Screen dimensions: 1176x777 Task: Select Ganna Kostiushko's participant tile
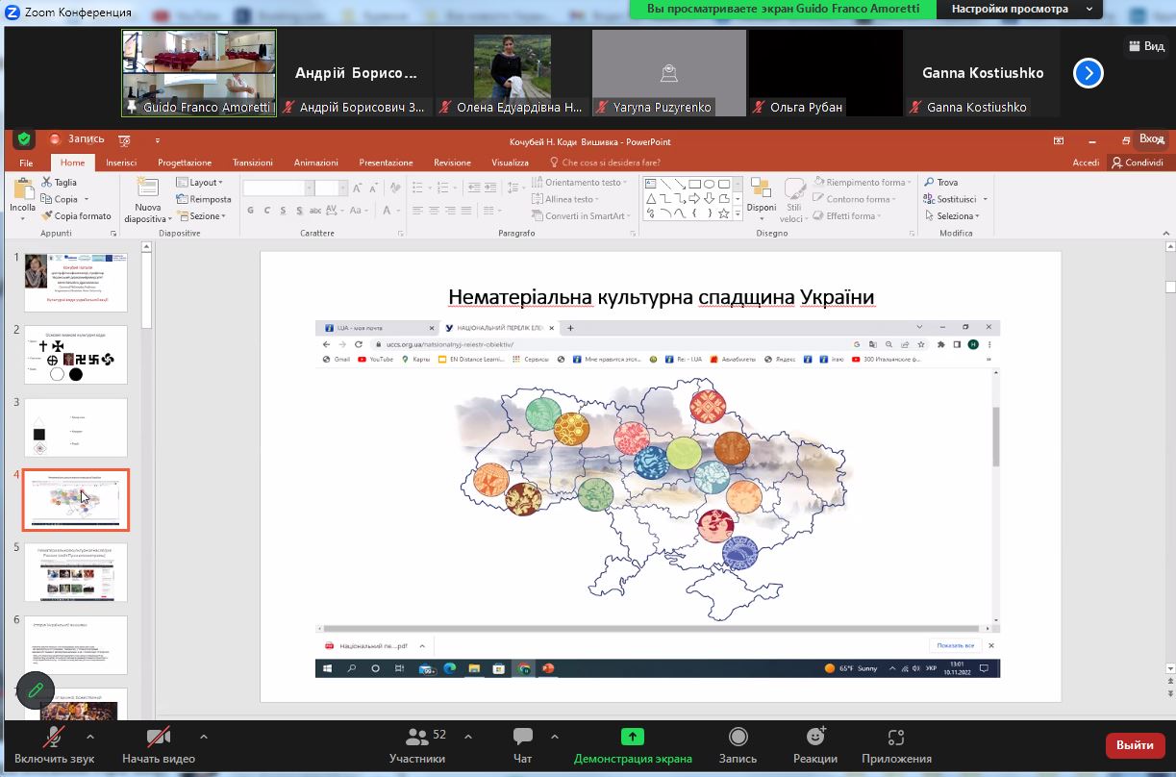coord(983,73)
